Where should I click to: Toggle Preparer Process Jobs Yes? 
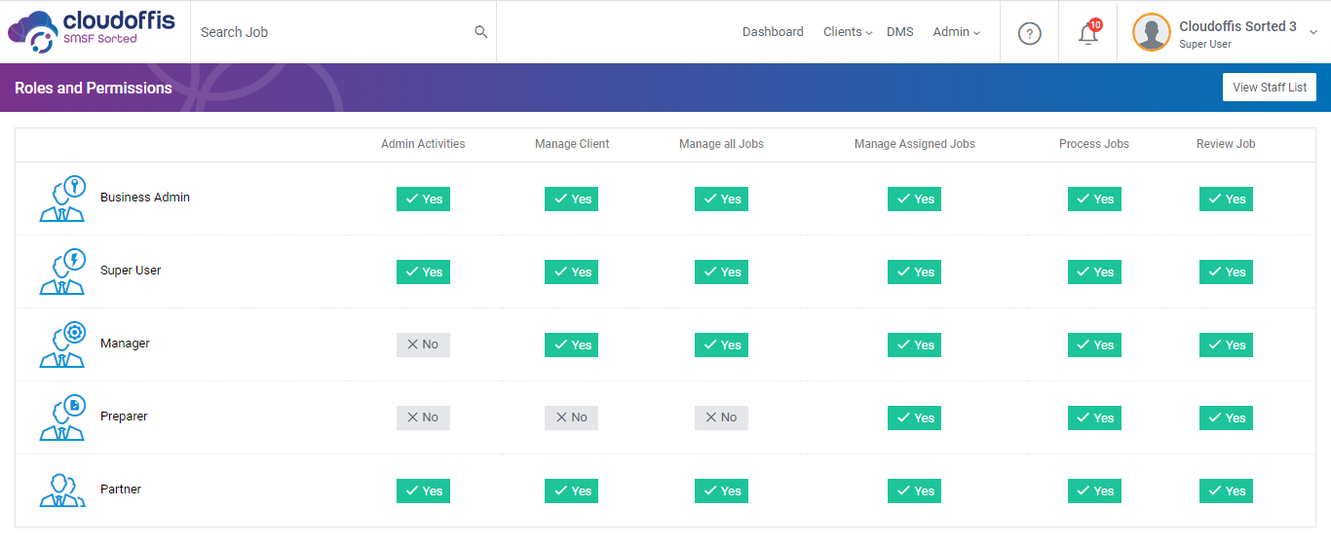[x=1094, y=417]
